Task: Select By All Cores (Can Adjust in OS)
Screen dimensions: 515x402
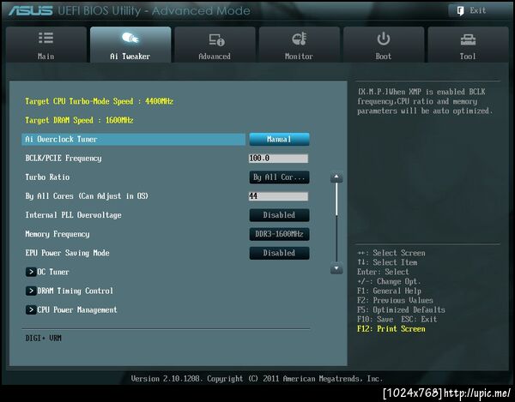Action: click(x=87, y=196)
